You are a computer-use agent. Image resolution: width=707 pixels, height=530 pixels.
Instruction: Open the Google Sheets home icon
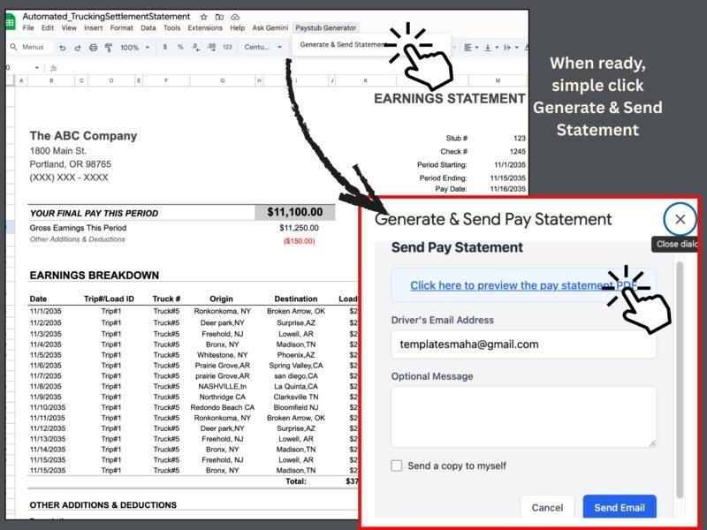point(10,21)
